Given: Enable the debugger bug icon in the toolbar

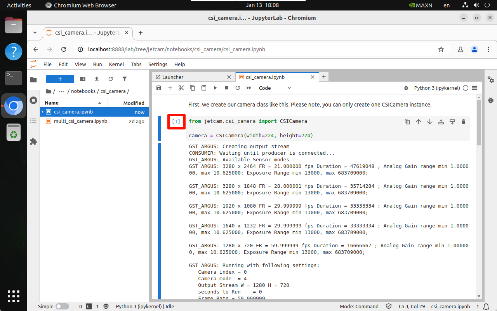Looking at the screenshot, I should click(x=406, y=88).
